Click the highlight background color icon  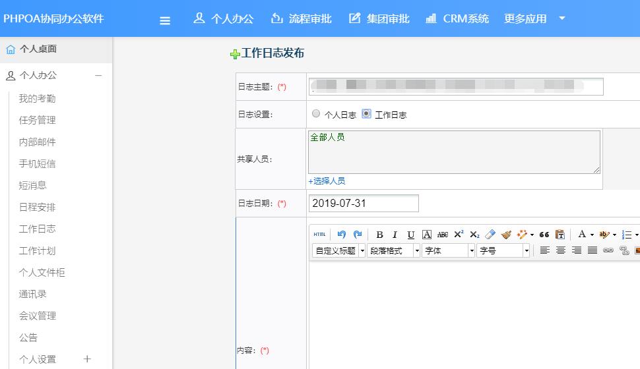click(x=604, y=235)
